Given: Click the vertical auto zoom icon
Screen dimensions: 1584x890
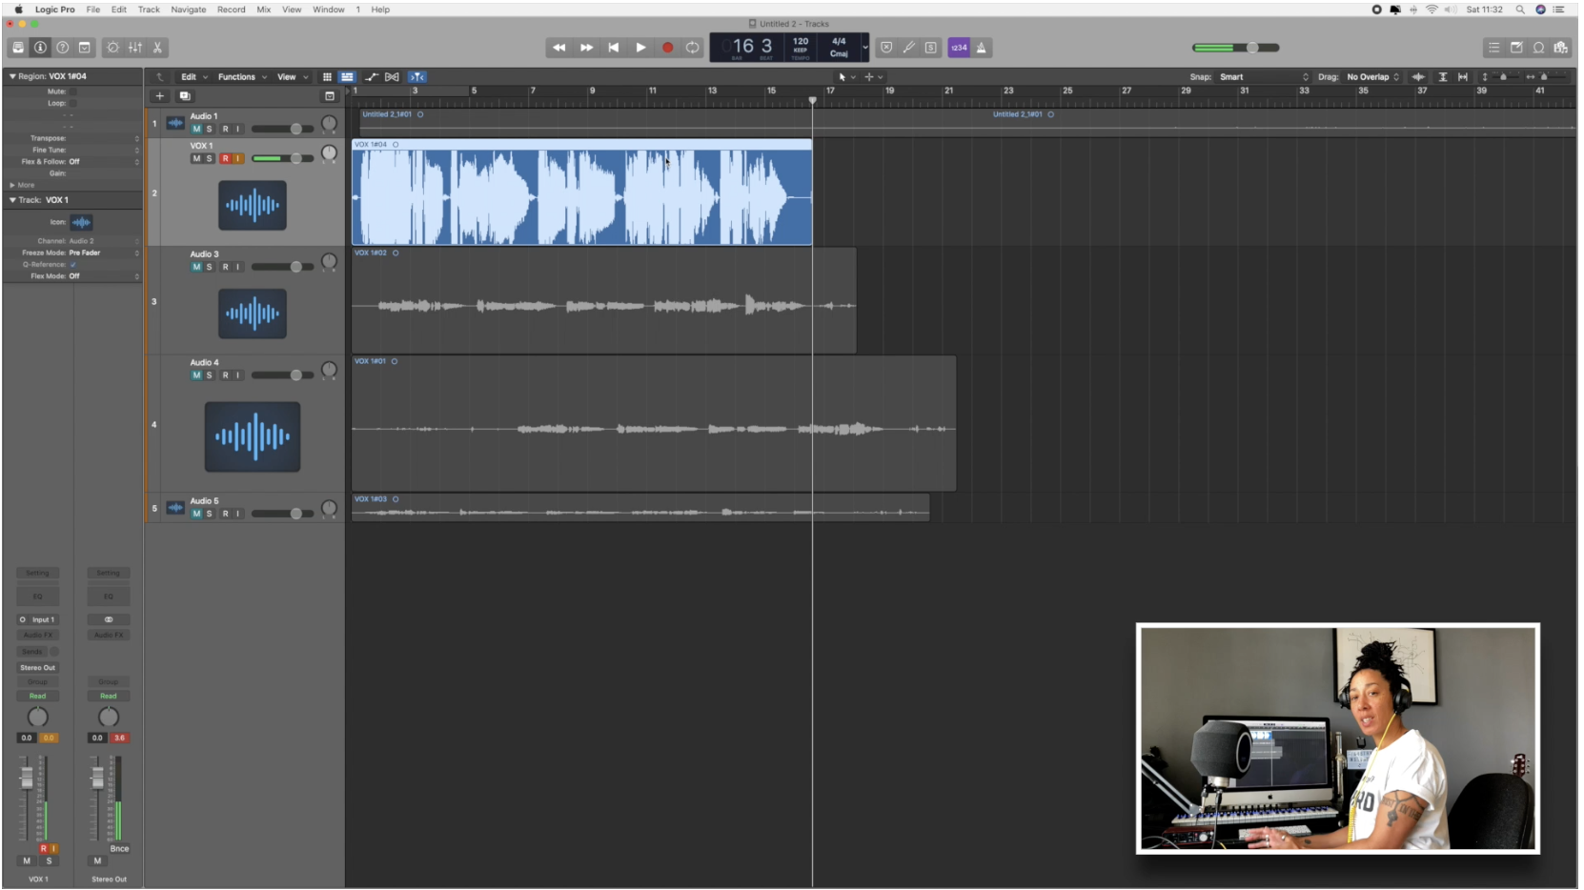Looking at the screenshot, I should [1442, 77].
